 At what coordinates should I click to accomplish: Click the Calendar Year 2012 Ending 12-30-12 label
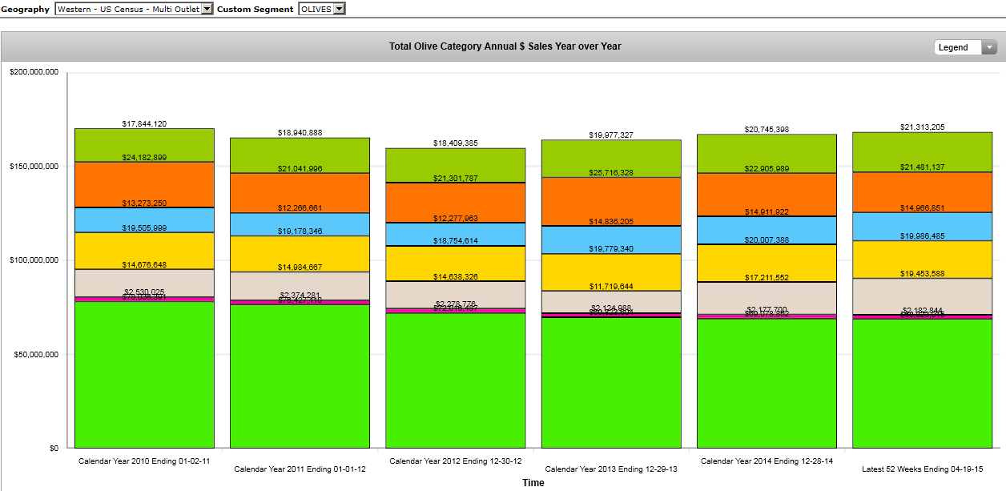[x=455, y=461]
